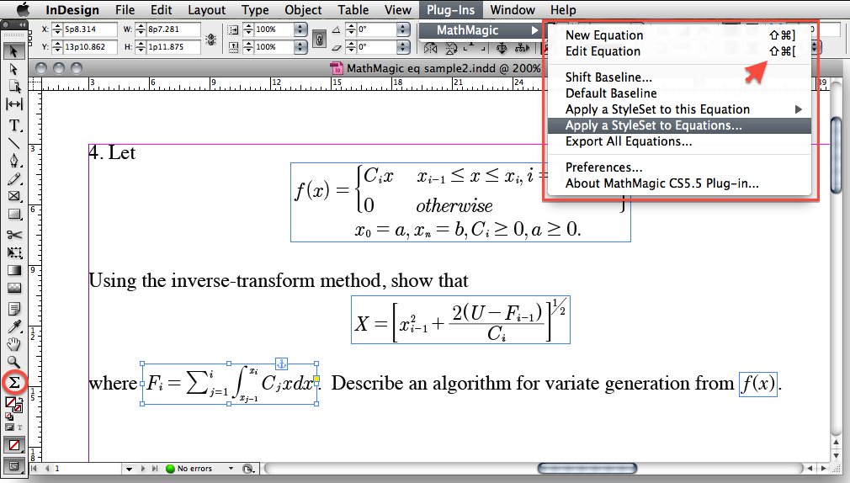Open the scale Y percentage dropdown

(x=300, y=47)
